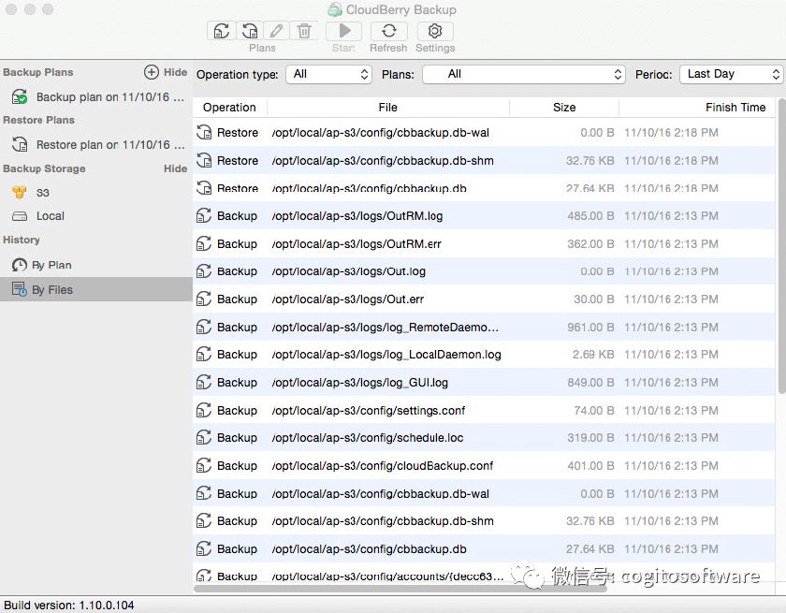
Task: Click the 401.00 B size value
Action: point(590,466)
